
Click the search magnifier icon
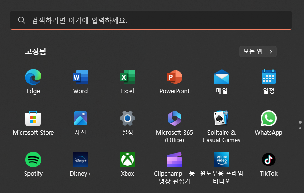tap(21, 20)
